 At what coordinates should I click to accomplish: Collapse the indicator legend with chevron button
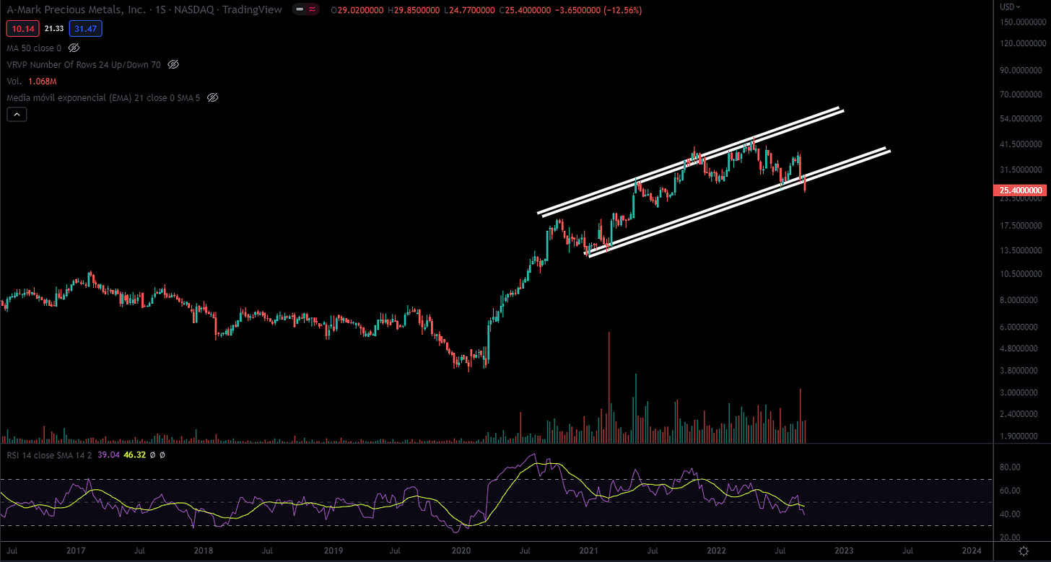point(17,114)
